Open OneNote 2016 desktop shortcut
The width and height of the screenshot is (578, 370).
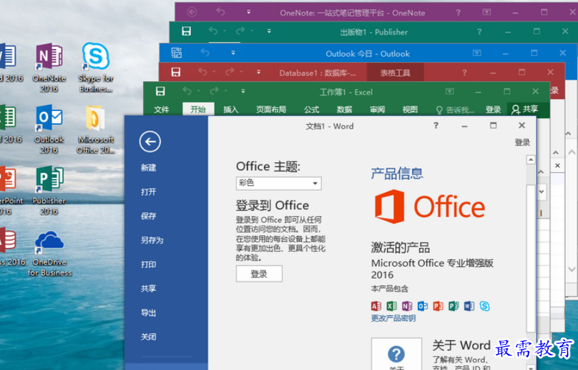click(x=49, y=67)
